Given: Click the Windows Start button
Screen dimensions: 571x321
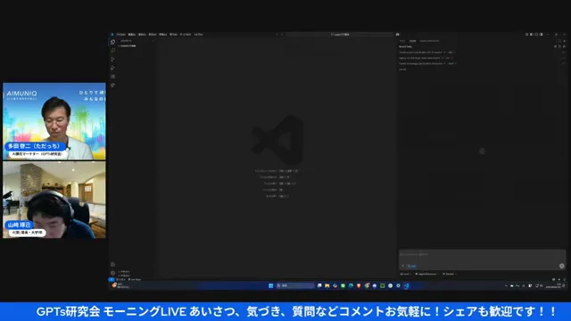Looking at the screenshot, I should [270, 285].
